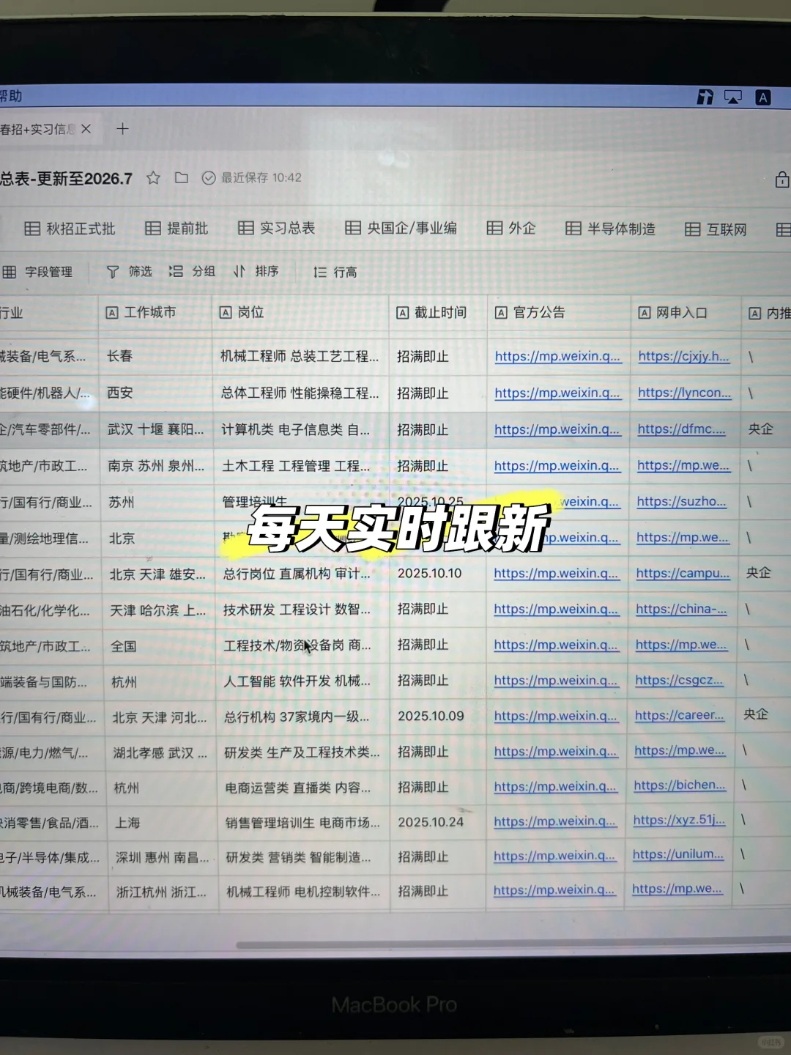The width and height of the screenshot is (791, 1055).
Task: Open 官方公告 link in 上海 row
Action: click(x=554, y=822)
